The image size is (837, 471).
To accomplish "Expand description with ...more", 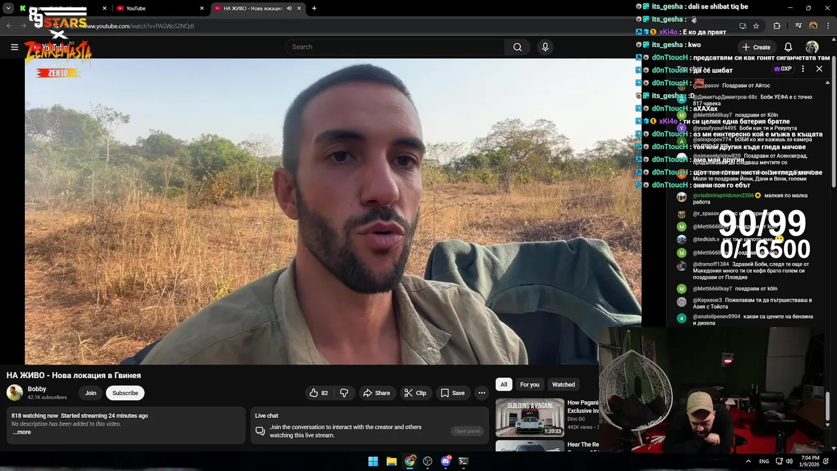I will point(22,432).
